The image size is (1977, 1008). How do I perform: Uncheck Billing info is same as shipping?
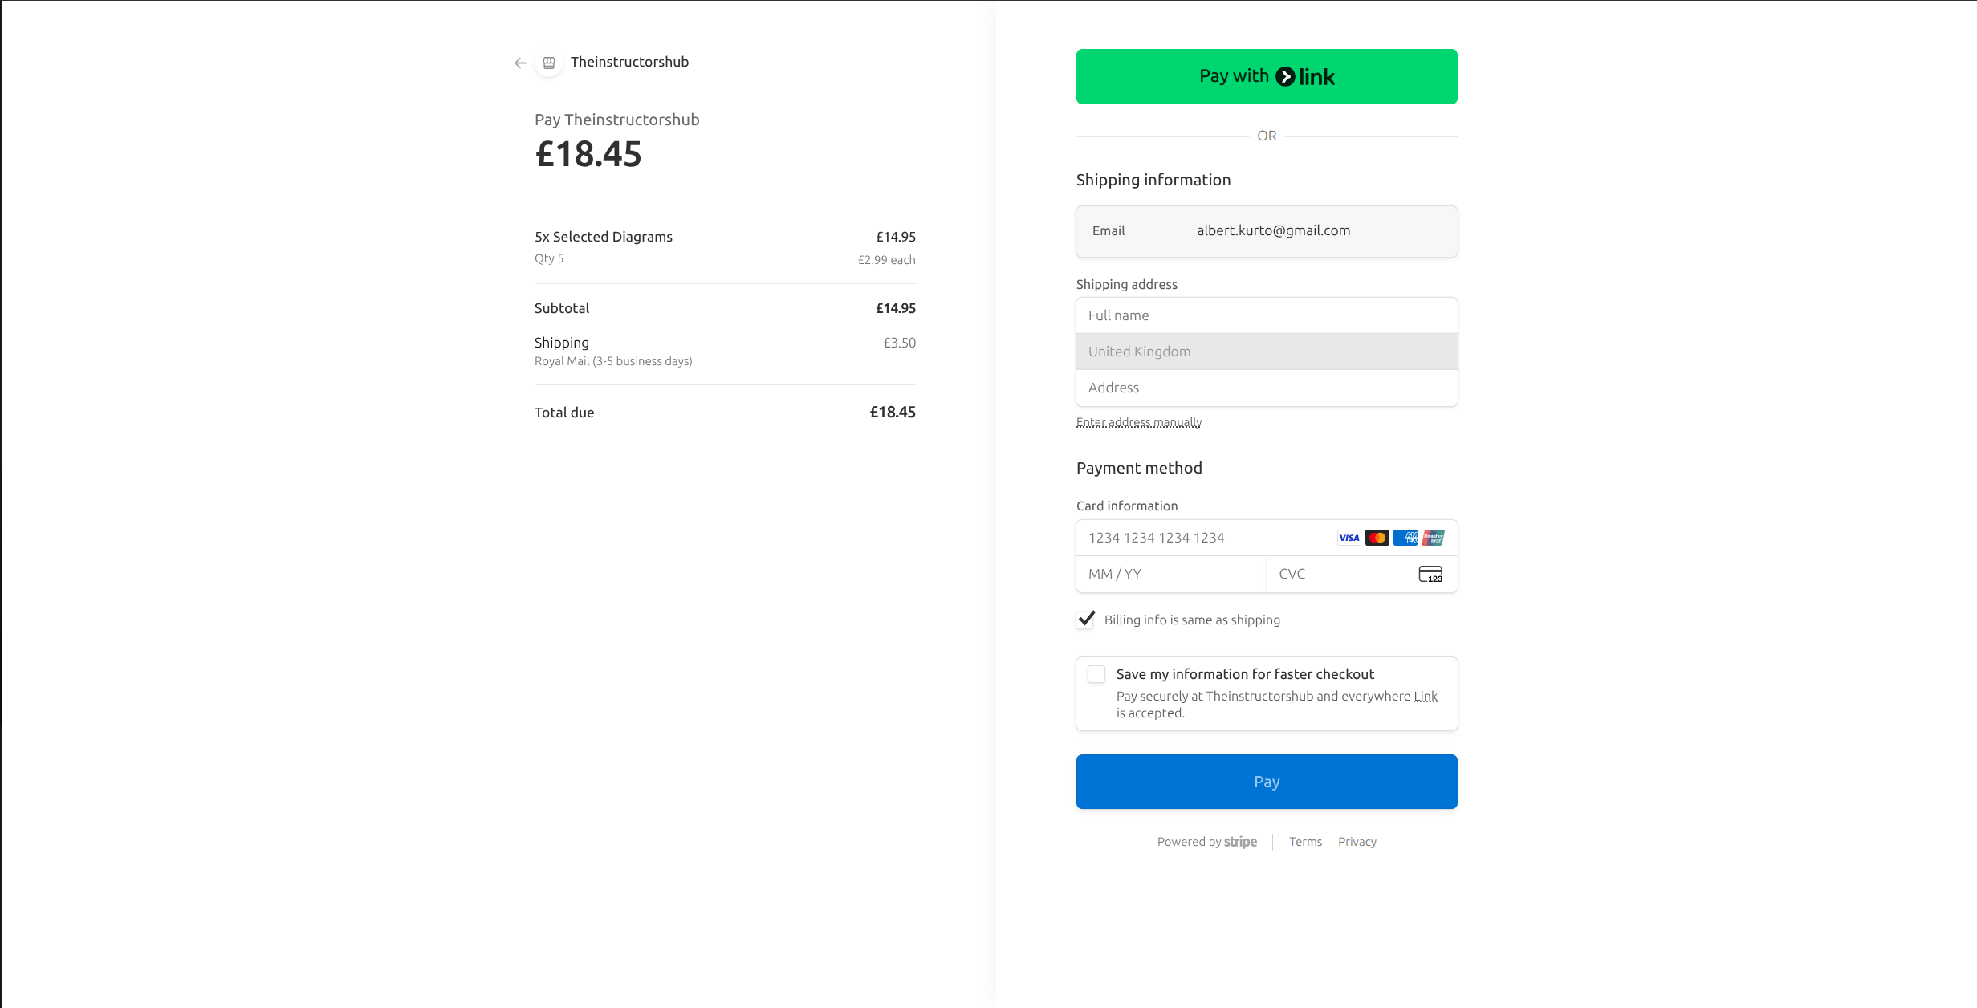(1084, 620)
